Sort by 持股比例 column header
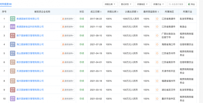Viewport: 203px width, 103px height. pyautogui.click(x=113, y=12)
